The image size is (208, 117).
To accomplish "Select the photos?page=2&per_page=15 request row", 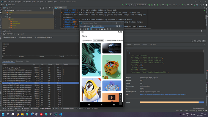I will [40, 68].
